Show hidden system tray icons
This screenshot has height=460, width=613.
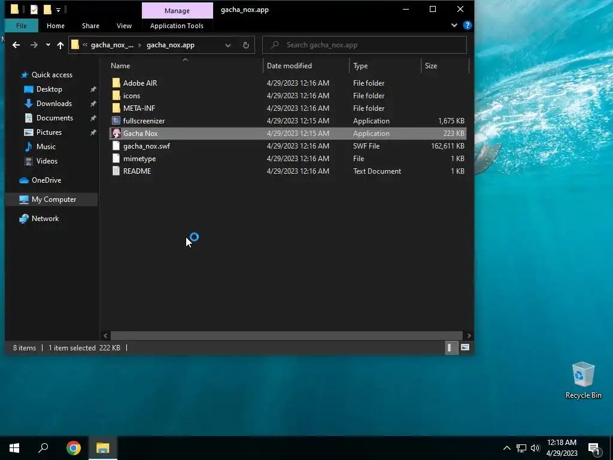pyautogui.click(x=506, y=448)
